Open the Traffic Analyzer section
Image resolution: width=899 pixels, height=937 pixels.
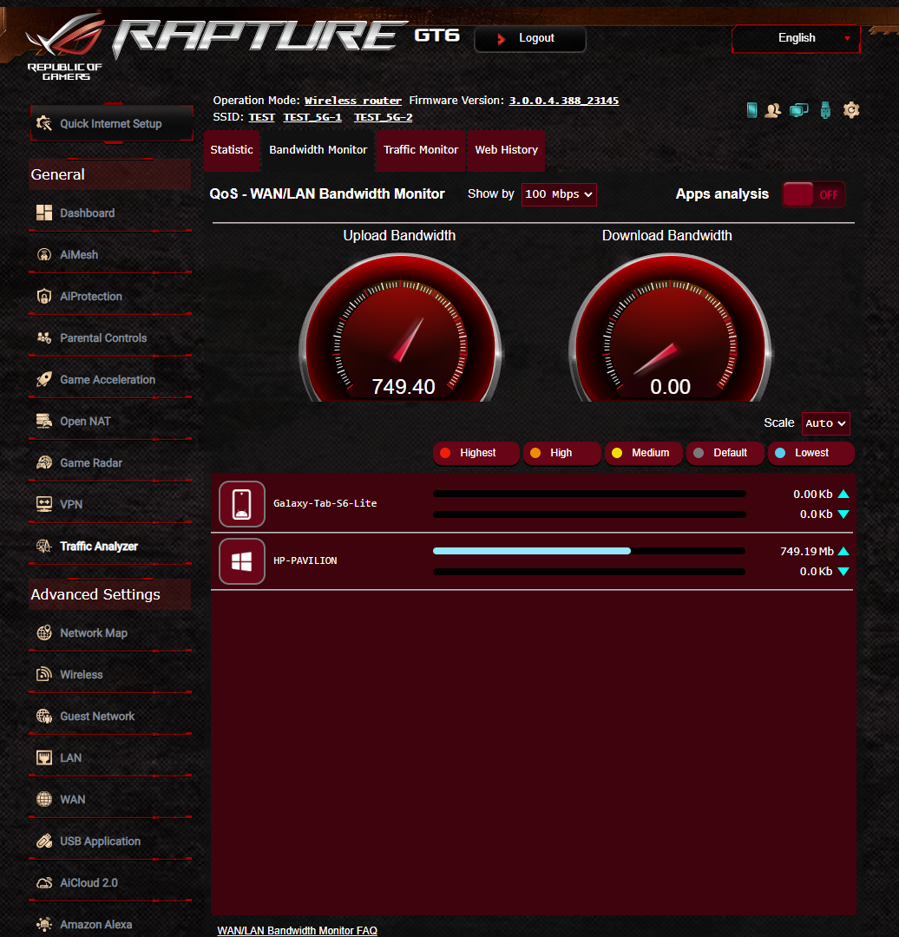[100, 546]
